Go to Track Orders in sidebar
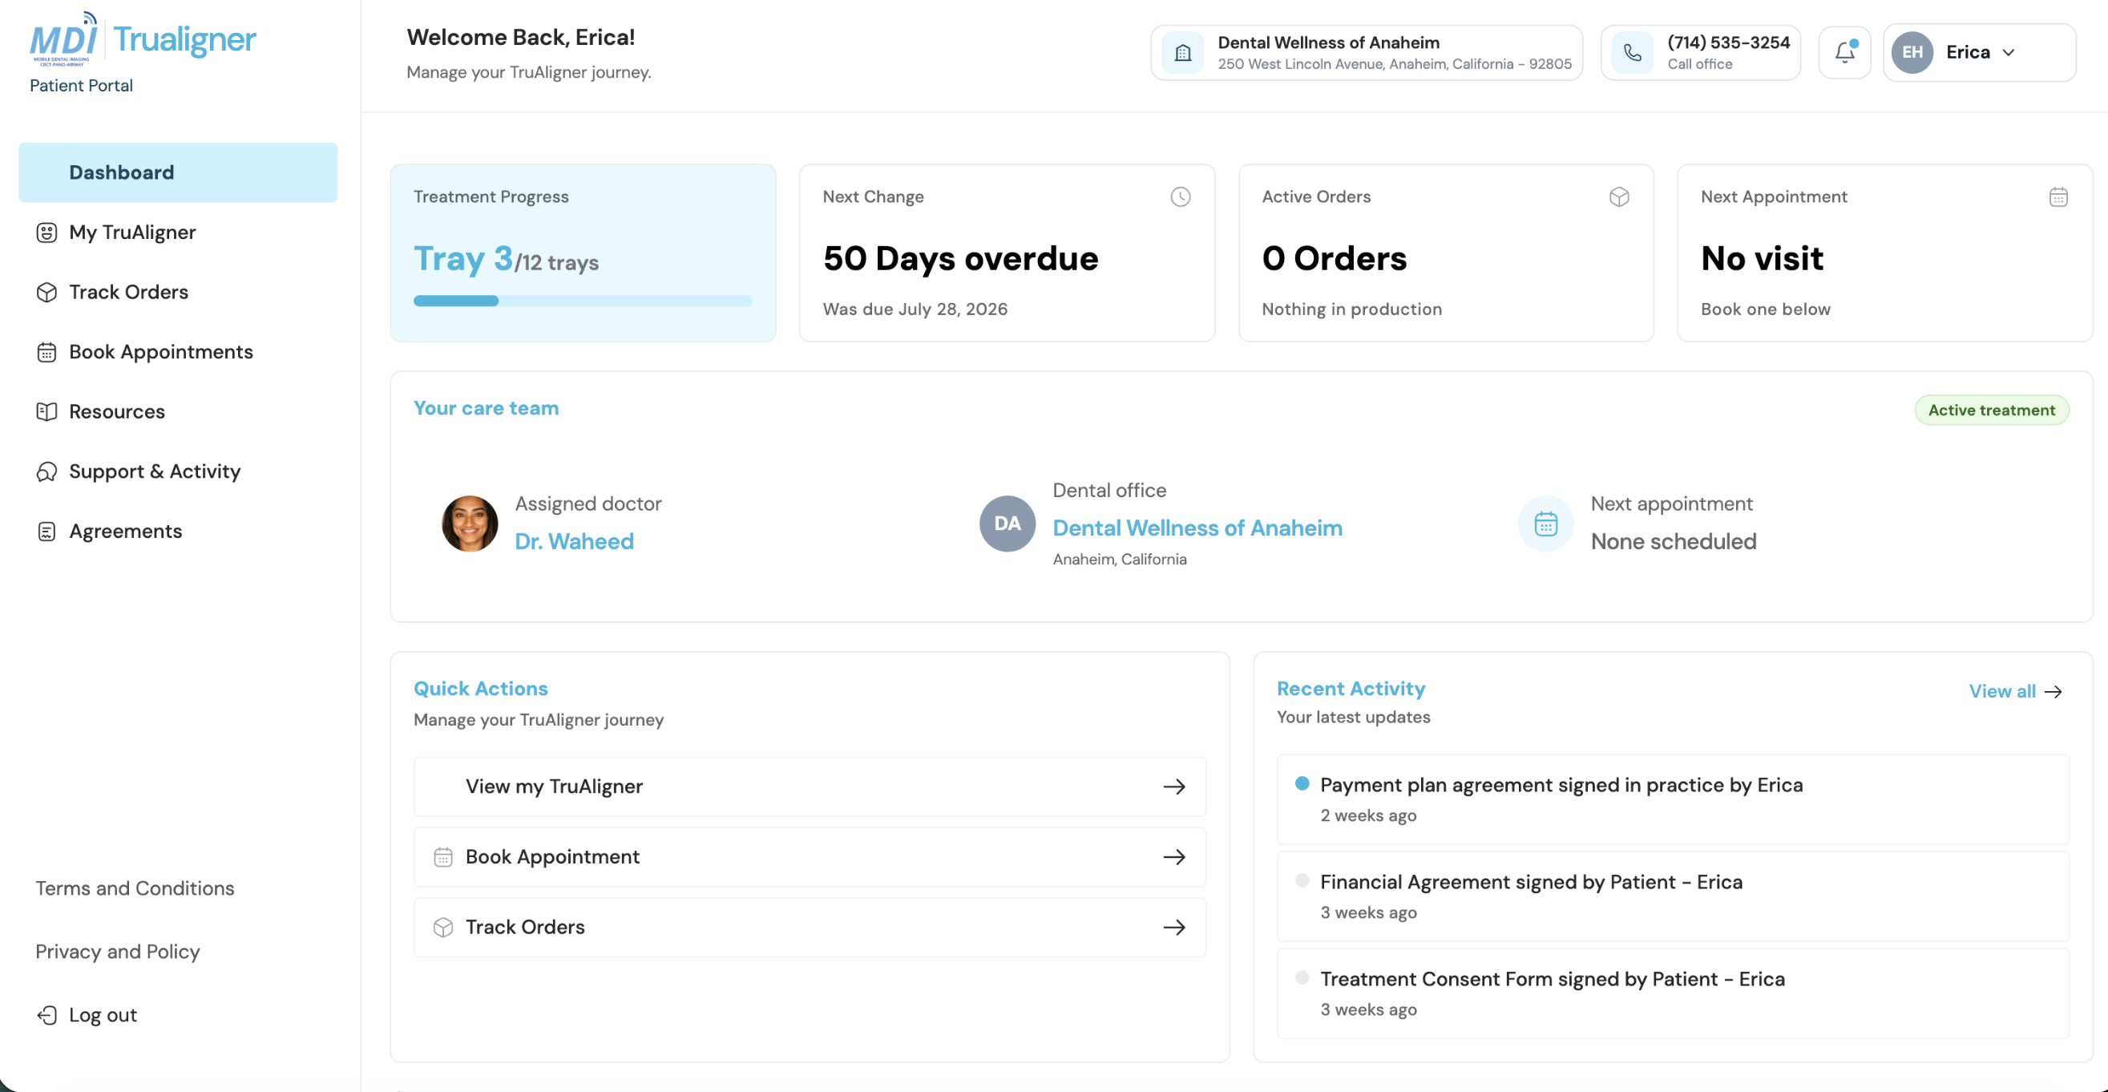The image size is (2108, 1092). pyautogui.click(x=128, y=292)
